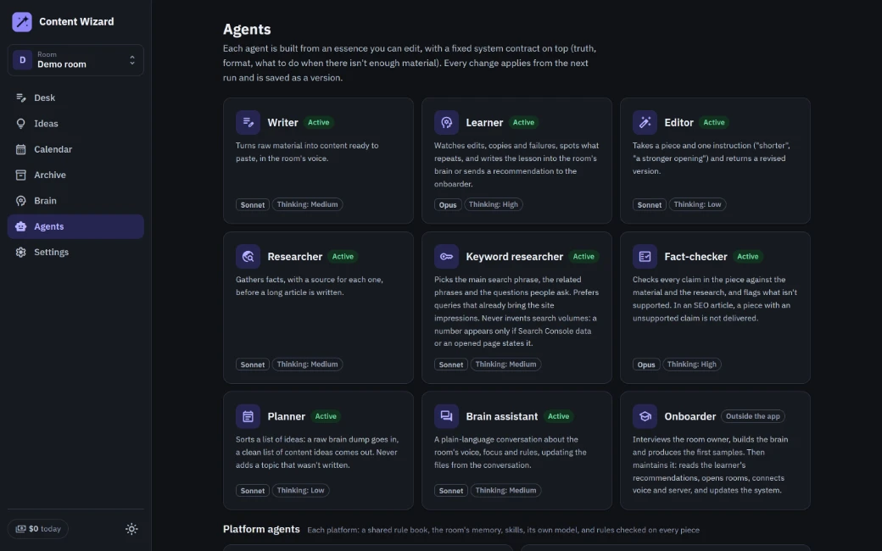Click Learner's Opus model tag

pos(448,204)
